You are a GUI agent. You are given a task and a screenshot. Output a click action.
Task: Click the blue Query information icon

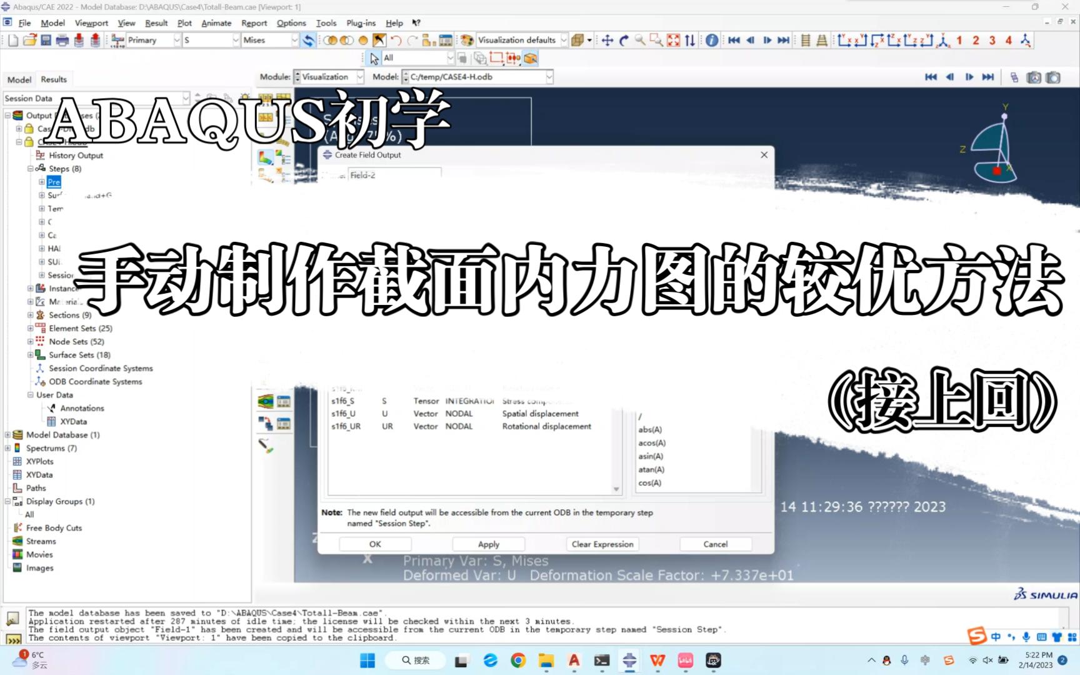712,40
